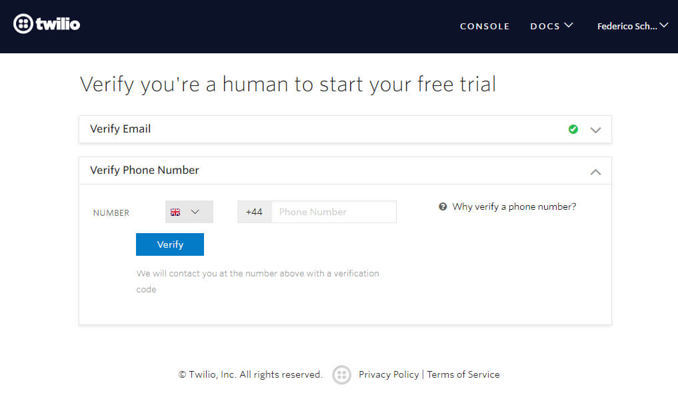Click the green checkmark beside Verify Email
678x395 pixels.
(x=573, y=129)
